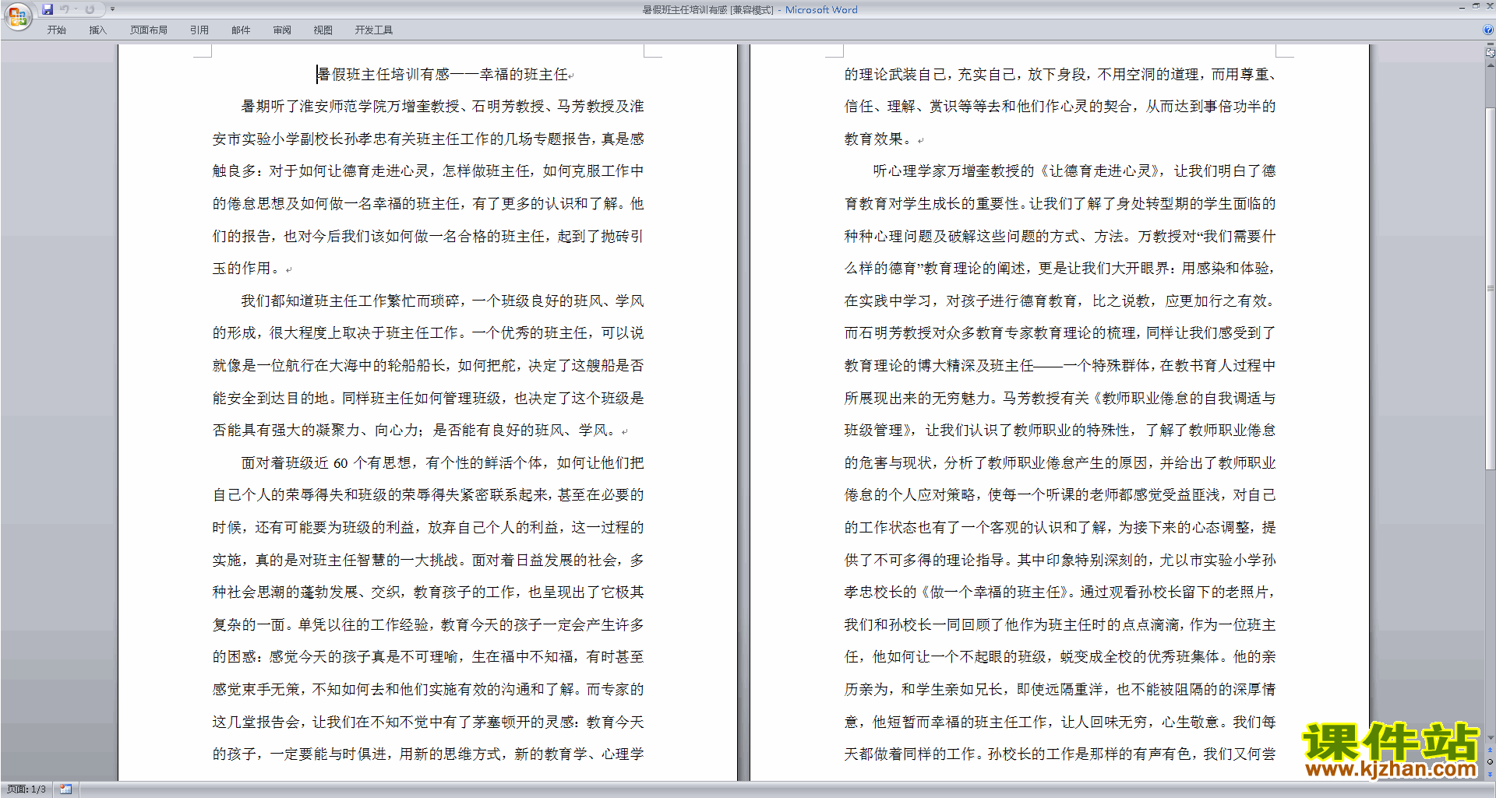Open the Select Browse Object round button
The width and height of the screenshot is (1496, 798).
(1490, 762)
